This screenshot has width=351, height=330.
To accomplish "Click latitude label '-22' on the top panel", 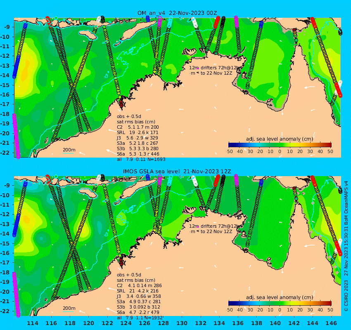I will point(5,153).
